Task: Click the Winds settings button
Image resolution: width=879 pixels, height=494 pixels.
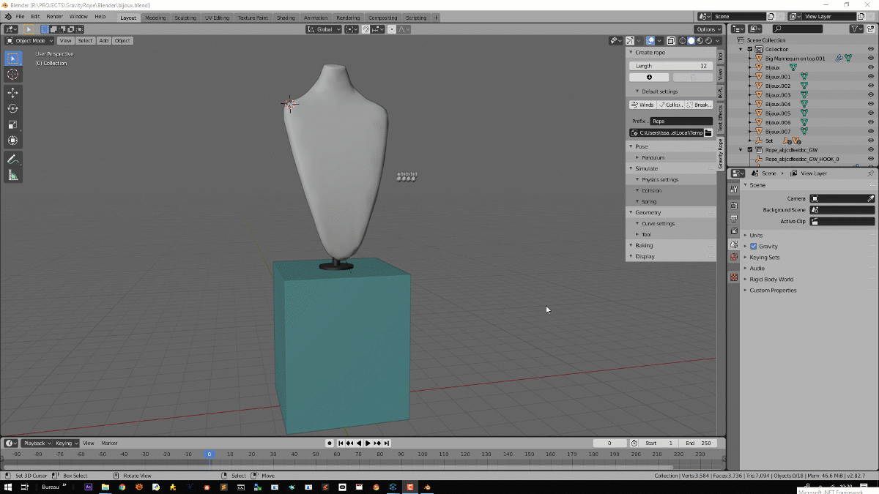Action: click(642, 105)
